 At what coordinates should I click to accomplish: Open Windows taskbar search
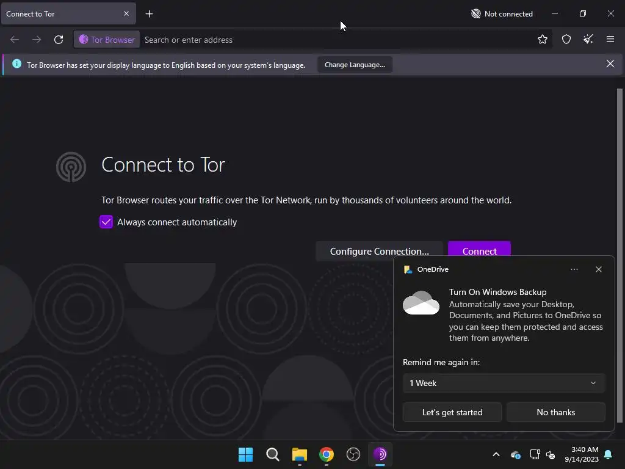(273, 454)
